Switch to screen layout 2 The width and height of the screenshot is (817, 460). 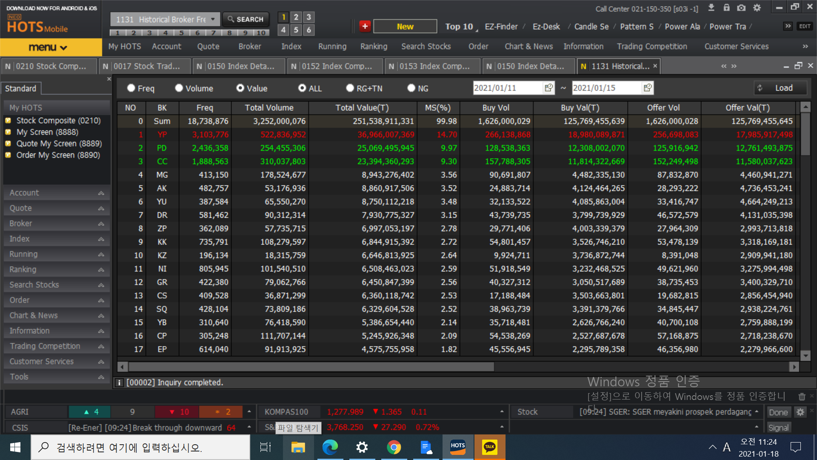click(296, 17)
